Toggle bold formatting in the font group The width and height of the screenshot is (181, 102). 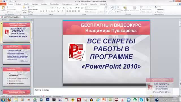coord(41,11)
